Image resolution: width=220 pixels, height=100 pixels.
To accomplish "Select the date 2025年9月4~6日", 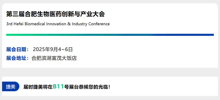I will click(53, 49).
